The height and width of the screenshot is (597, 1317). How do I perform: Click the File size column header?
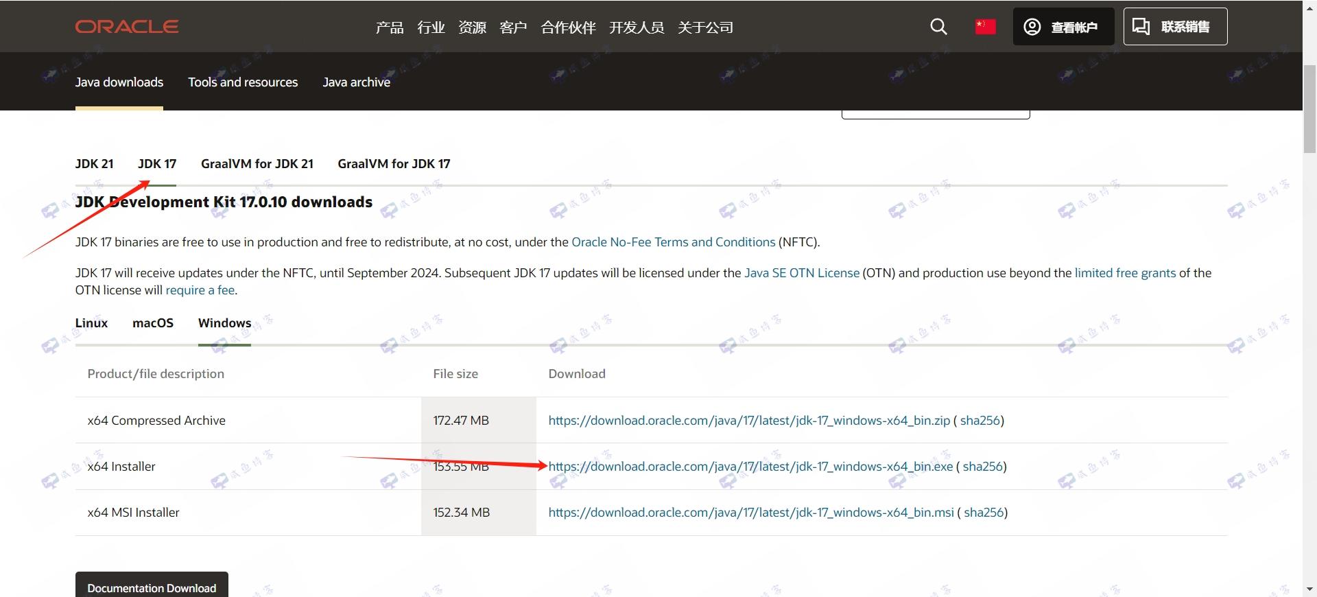coord(455,374)
